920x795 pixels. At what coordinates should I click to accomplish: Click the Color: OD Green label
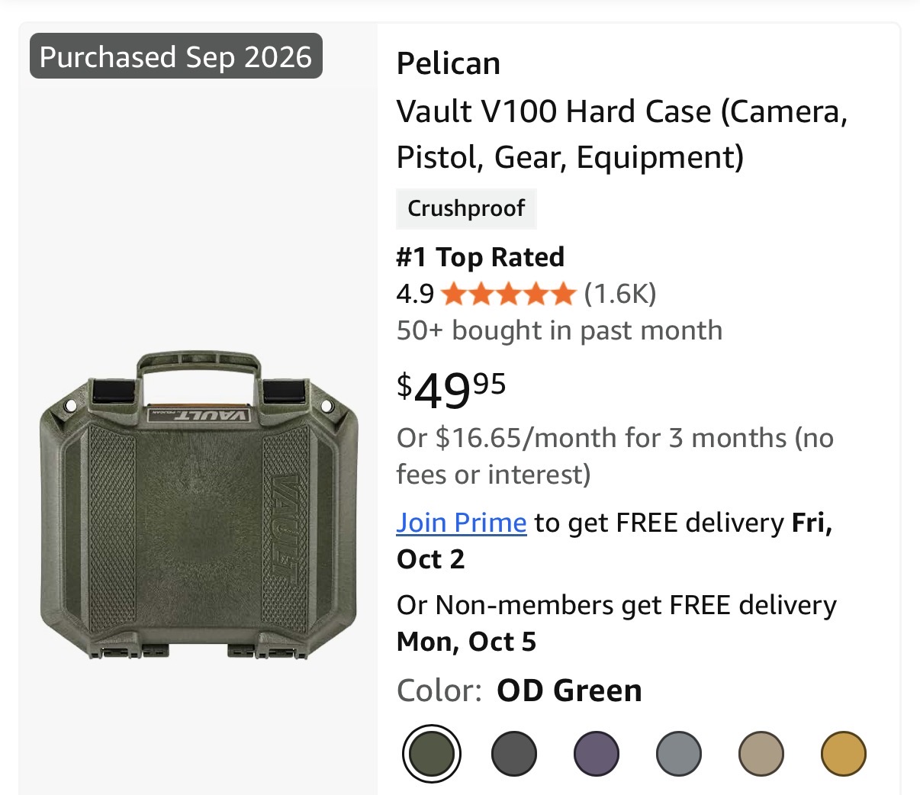pos(520,690)
